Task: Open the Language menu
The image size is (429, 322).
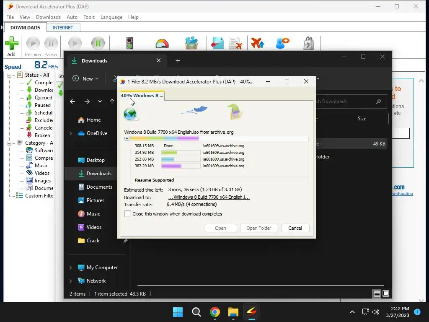Action: pyautogui.click(x=111, y=17)
